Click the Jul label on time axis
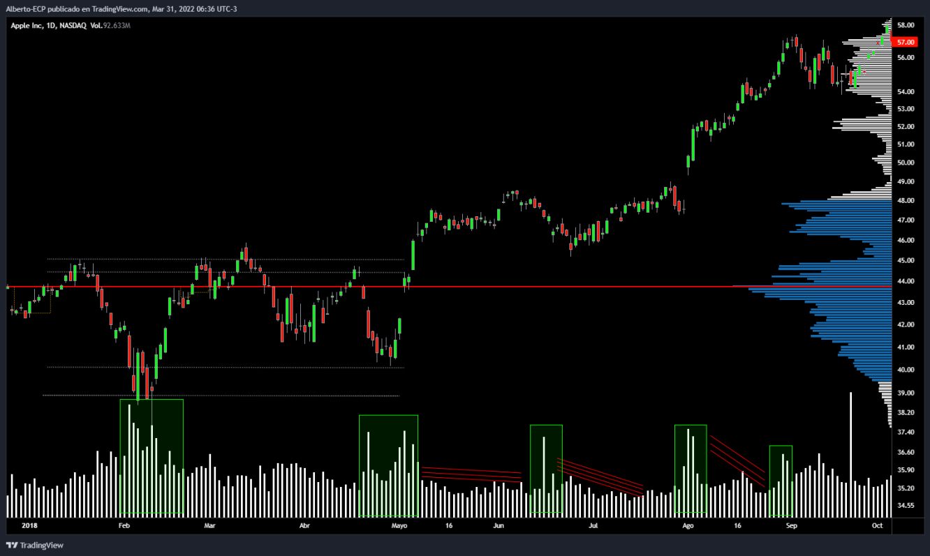 (593, 525)
